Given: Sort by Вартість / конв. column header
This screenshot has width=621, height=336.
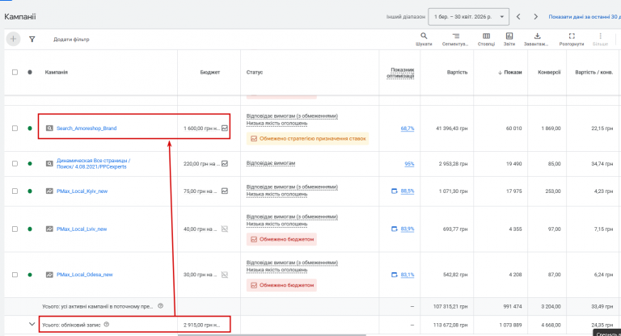Looking at the screenshot, I should tap(594, 73).
